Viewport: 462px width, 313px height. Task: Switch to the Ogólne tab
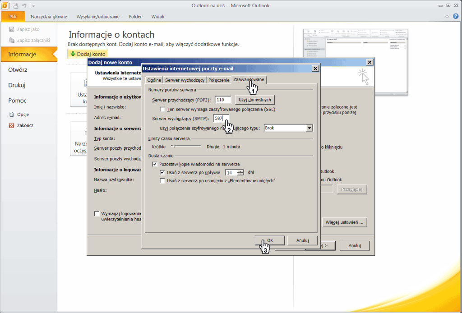pos(154,80)
